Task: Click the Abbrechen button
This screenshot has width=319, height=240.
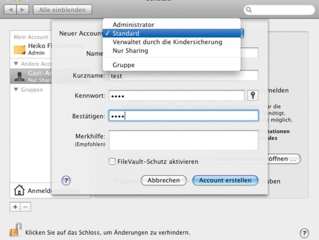Action: coord(164,181)
